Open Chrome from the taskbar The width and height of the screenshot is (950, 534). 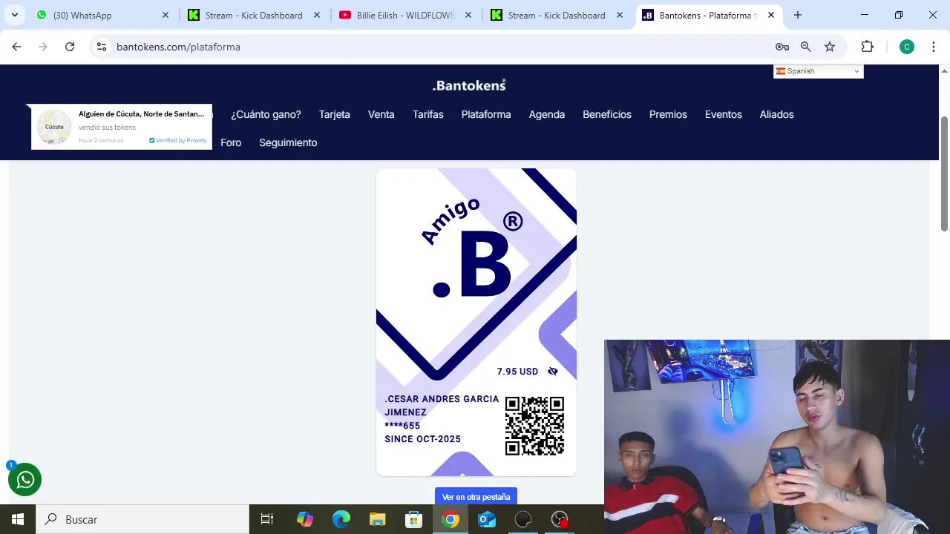click(x=450, y=519)
